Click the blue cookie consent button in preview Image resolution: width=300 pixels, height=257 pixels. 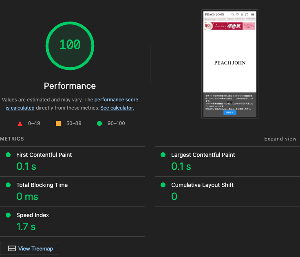(230, 112)
